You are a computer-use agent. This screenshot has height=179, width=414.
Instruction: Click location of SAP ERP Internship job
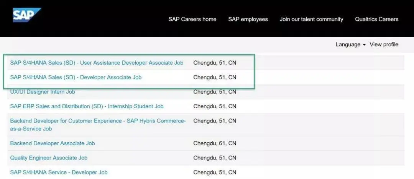(x=215, y=106)
